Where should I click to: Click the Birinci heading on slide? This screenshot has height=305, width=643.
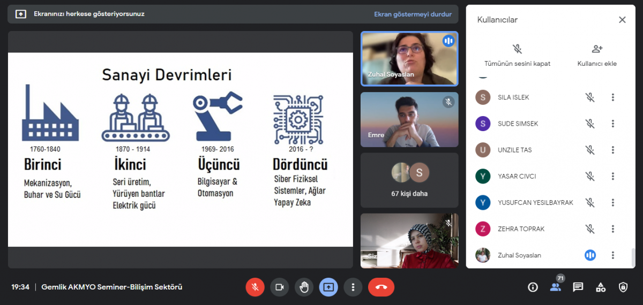(43, 164)
